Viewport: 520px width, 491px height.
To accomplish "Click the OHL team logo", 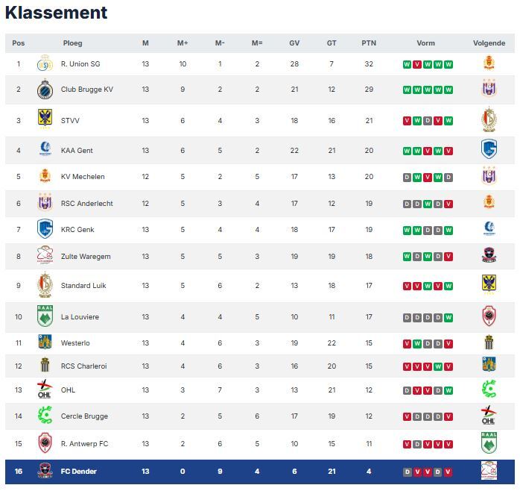I will click(x=45, y=390).
